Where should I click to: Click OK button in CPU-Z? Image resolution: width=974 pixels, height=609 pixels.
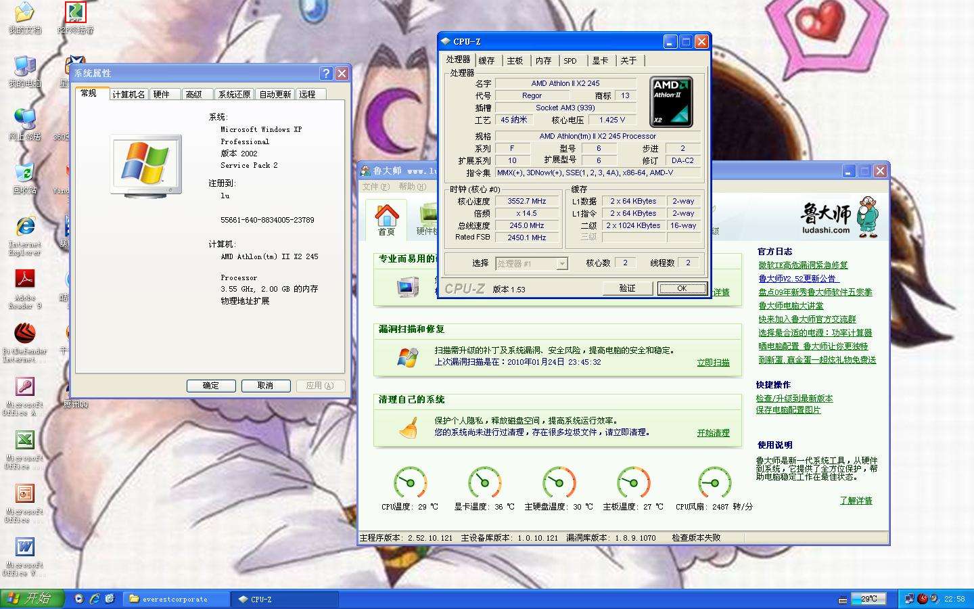(x=682, y=288)
